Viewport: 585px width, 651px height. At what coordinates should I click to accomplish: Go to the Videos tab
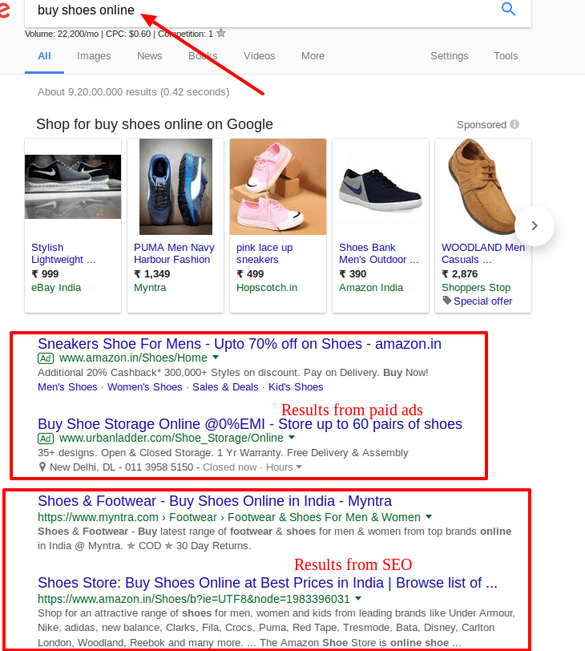260,55
